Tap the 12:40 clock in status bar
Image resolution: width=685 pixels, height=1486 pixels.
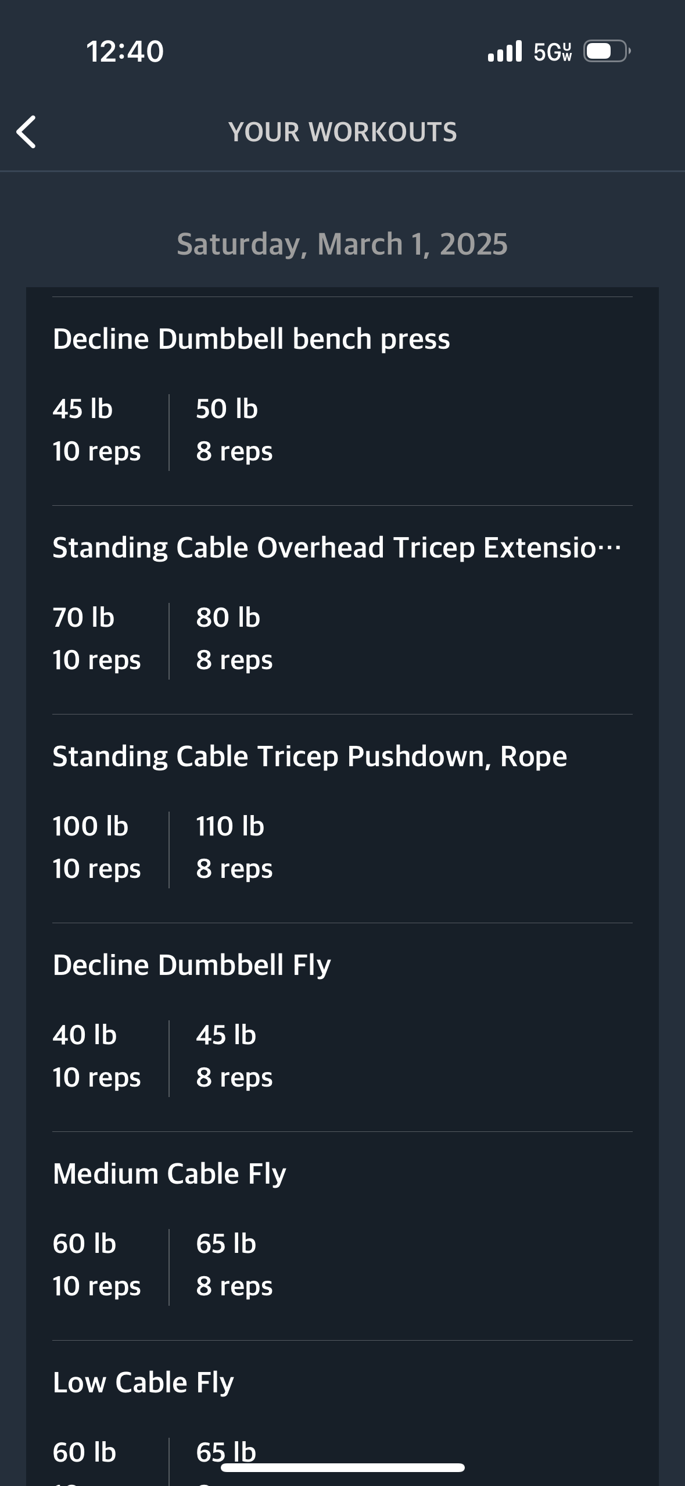[x=125, y=51]
